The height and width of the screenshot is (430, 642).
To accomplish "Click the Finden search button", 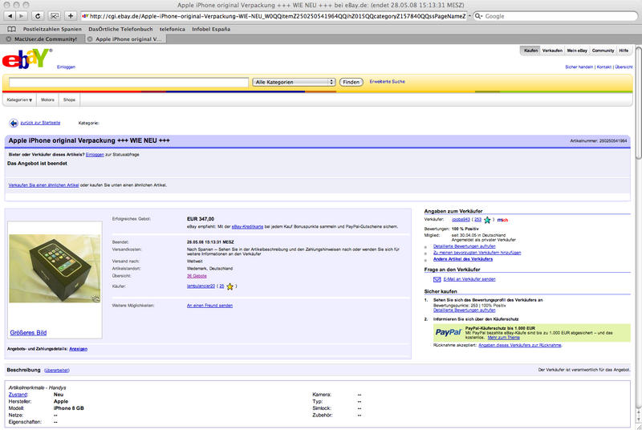I will pos(351,83).
